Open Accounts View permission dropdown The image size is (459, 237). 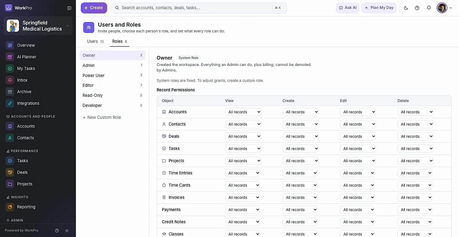243,112
